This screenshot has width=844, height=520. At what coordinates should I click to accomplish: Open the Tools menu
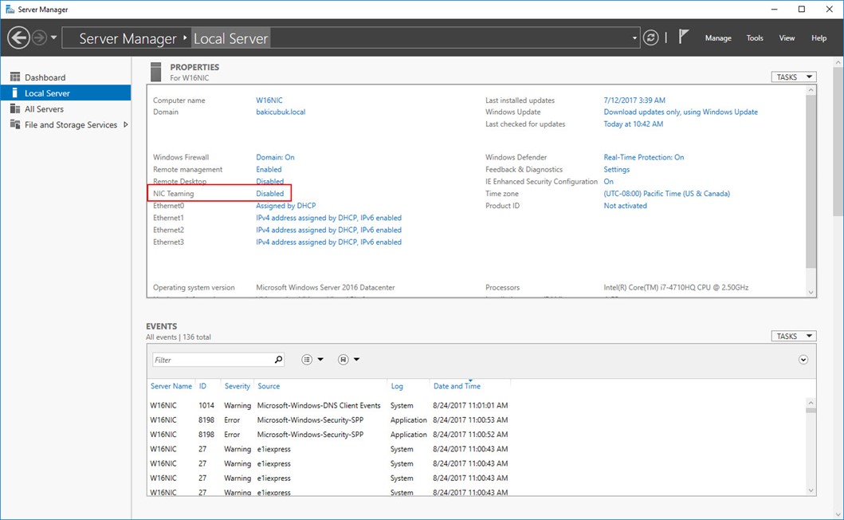coord(755,38)
